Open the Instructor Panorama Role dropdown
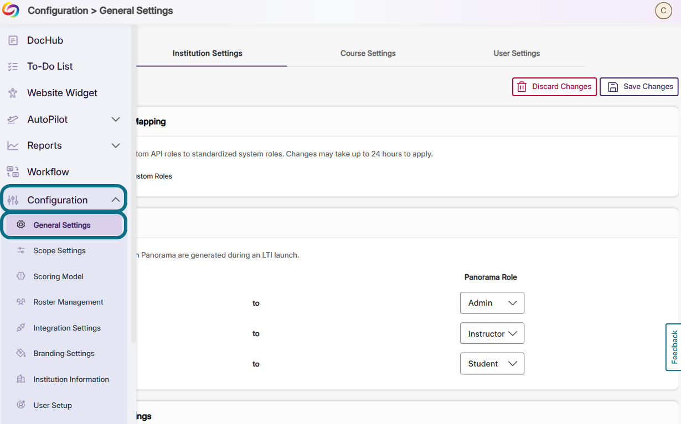This screenshot has height=424, width=681. pos(492,333)
